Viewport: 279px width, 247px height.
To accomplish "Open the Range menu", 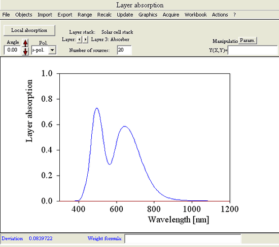I will 85,15.
